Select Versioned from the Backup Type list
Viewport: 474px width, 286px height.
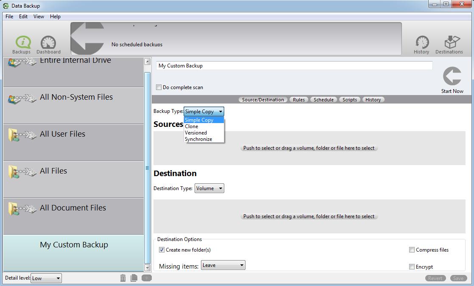click(x=195, y=132)
